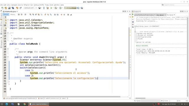Click the editor vertical scrollbar
The image size is (189, 106).
(x=129, y=53)
